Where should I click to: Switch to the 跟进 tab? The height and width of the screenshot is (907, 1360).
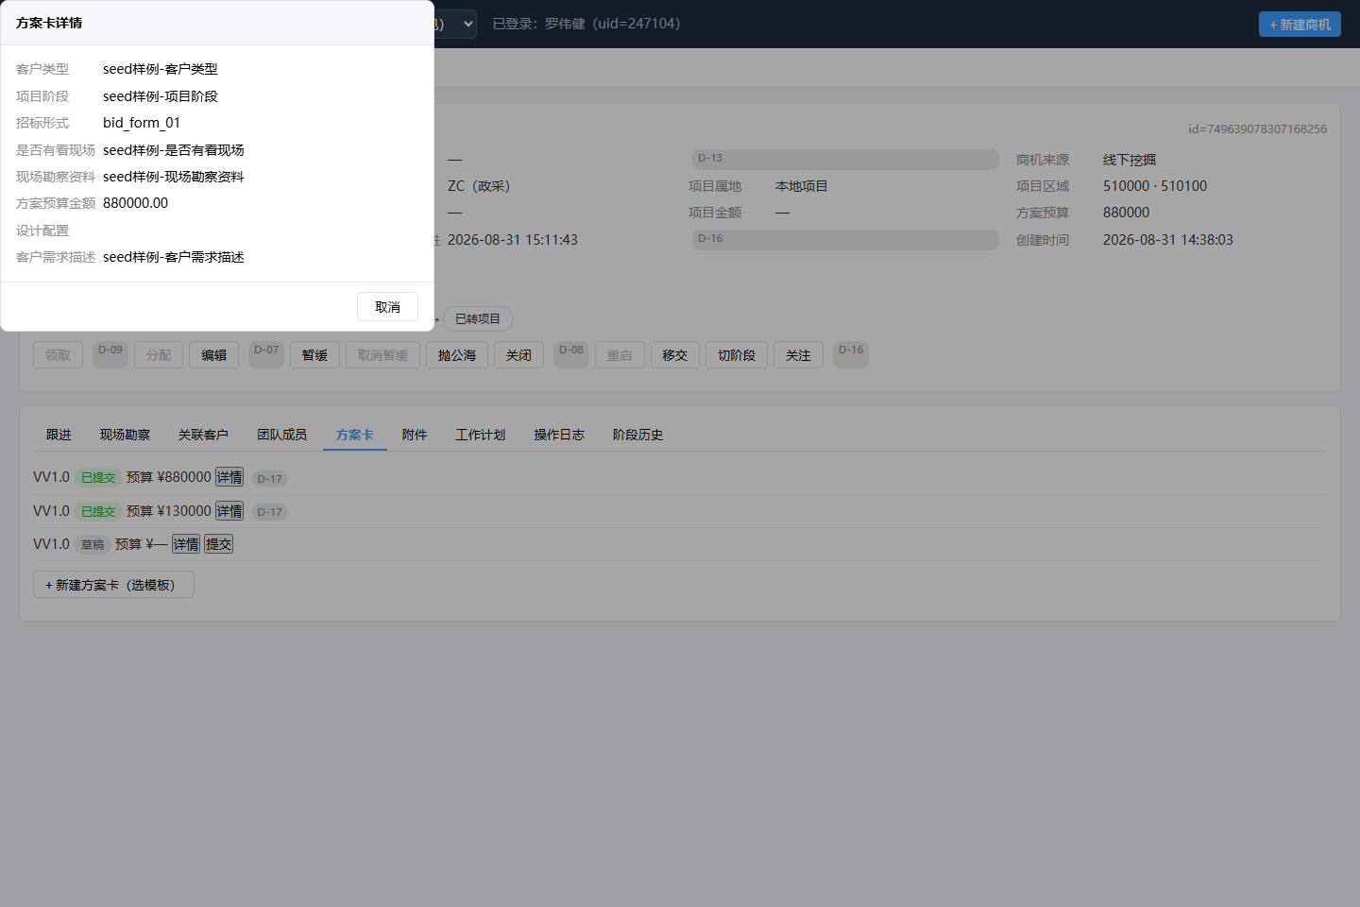tap(59, 435)
